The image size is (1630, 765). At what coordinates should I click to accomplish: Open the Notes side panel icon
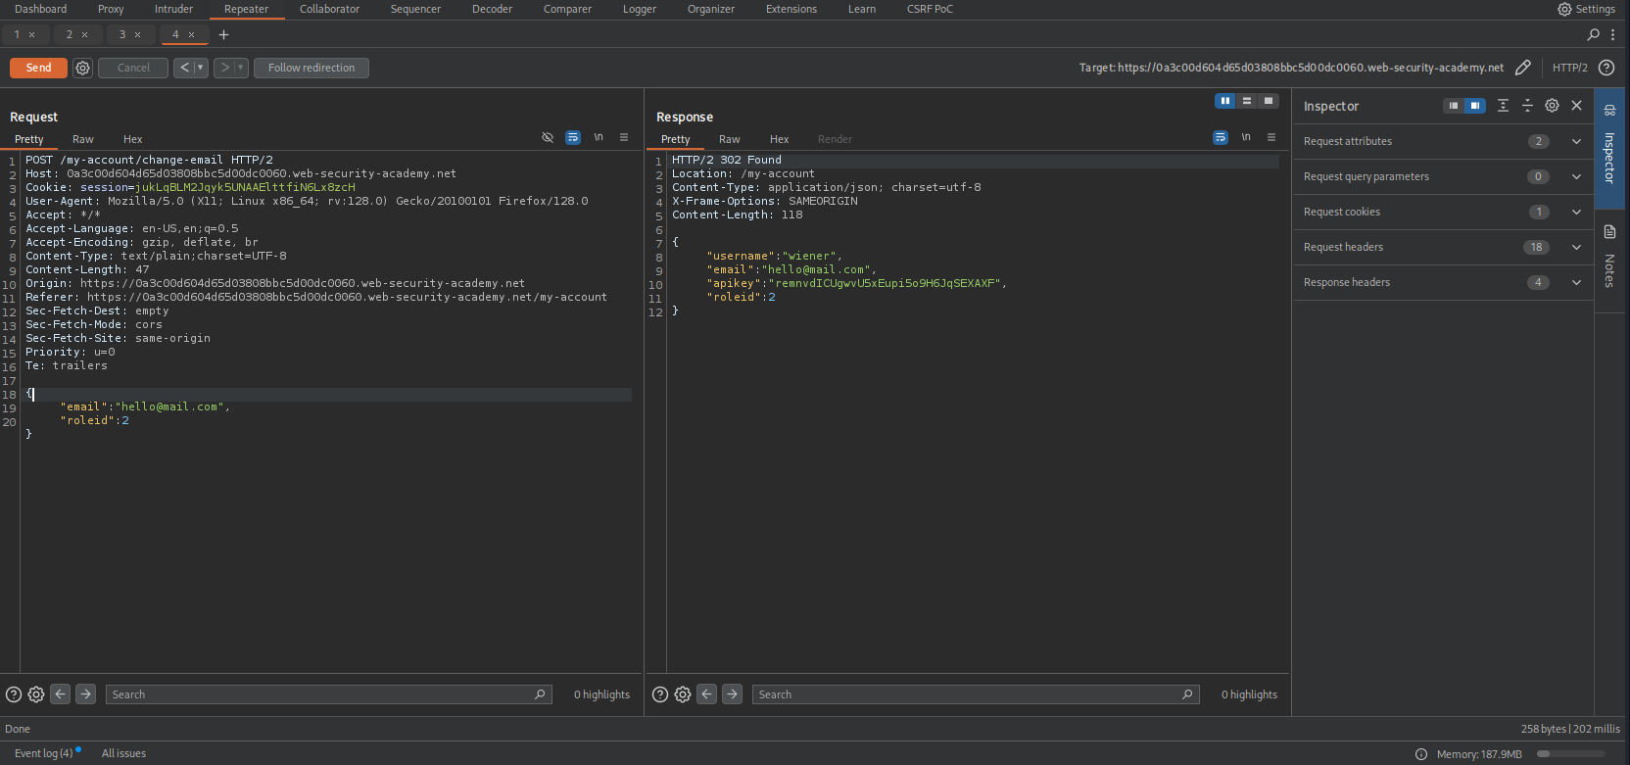point(1609,232)
